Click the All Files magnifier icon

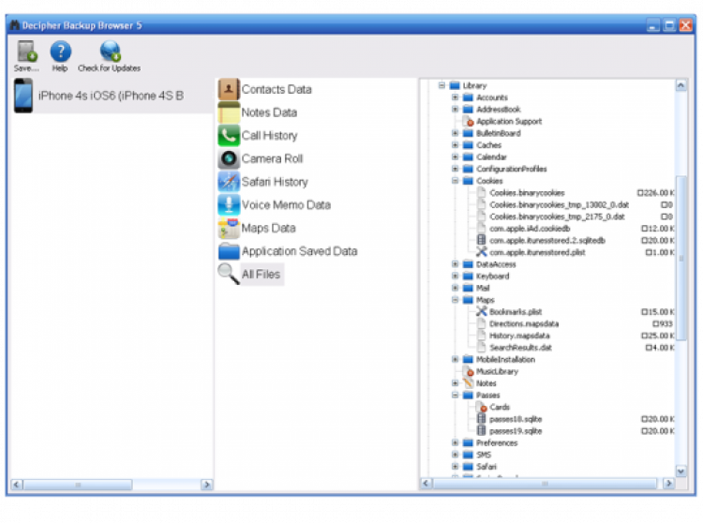point(229,274)
